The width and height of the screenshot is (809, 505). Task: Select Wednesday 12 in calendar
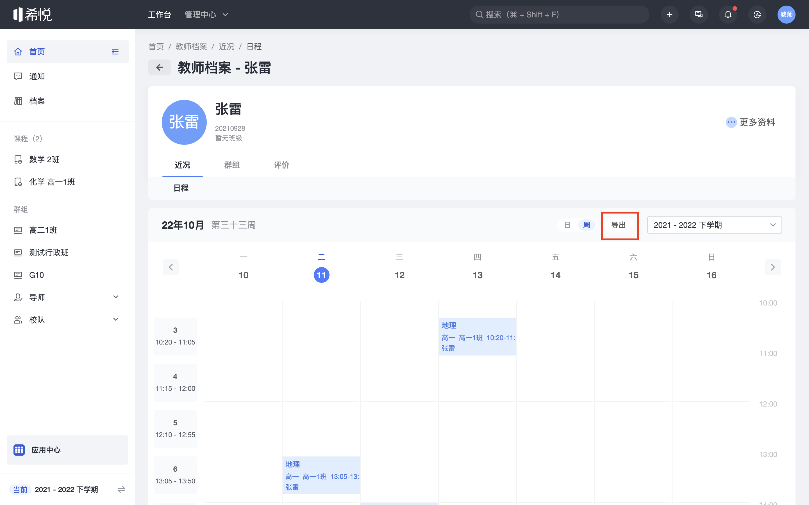pos(399,275)
